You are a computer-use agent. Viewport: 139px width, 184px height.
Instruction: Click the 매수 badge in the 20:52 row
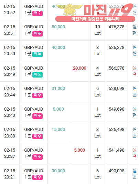(38, 13)
